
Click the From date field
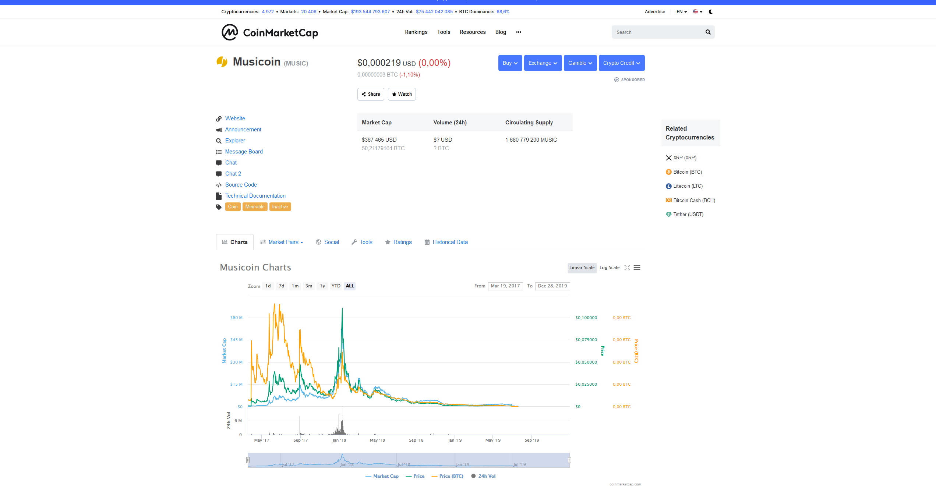click(x=505, y=286)
